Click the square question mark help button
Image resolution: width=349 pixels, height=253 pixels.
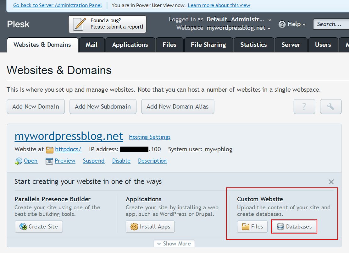tap(304, 106)
